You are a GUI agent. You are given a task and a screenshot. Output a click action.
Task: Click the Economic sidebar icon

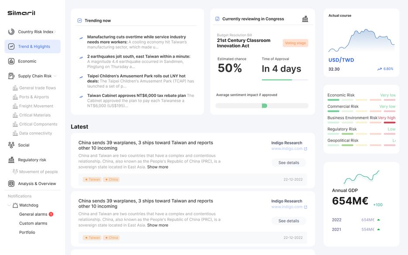pyautogui.click(x=11, y=61)
